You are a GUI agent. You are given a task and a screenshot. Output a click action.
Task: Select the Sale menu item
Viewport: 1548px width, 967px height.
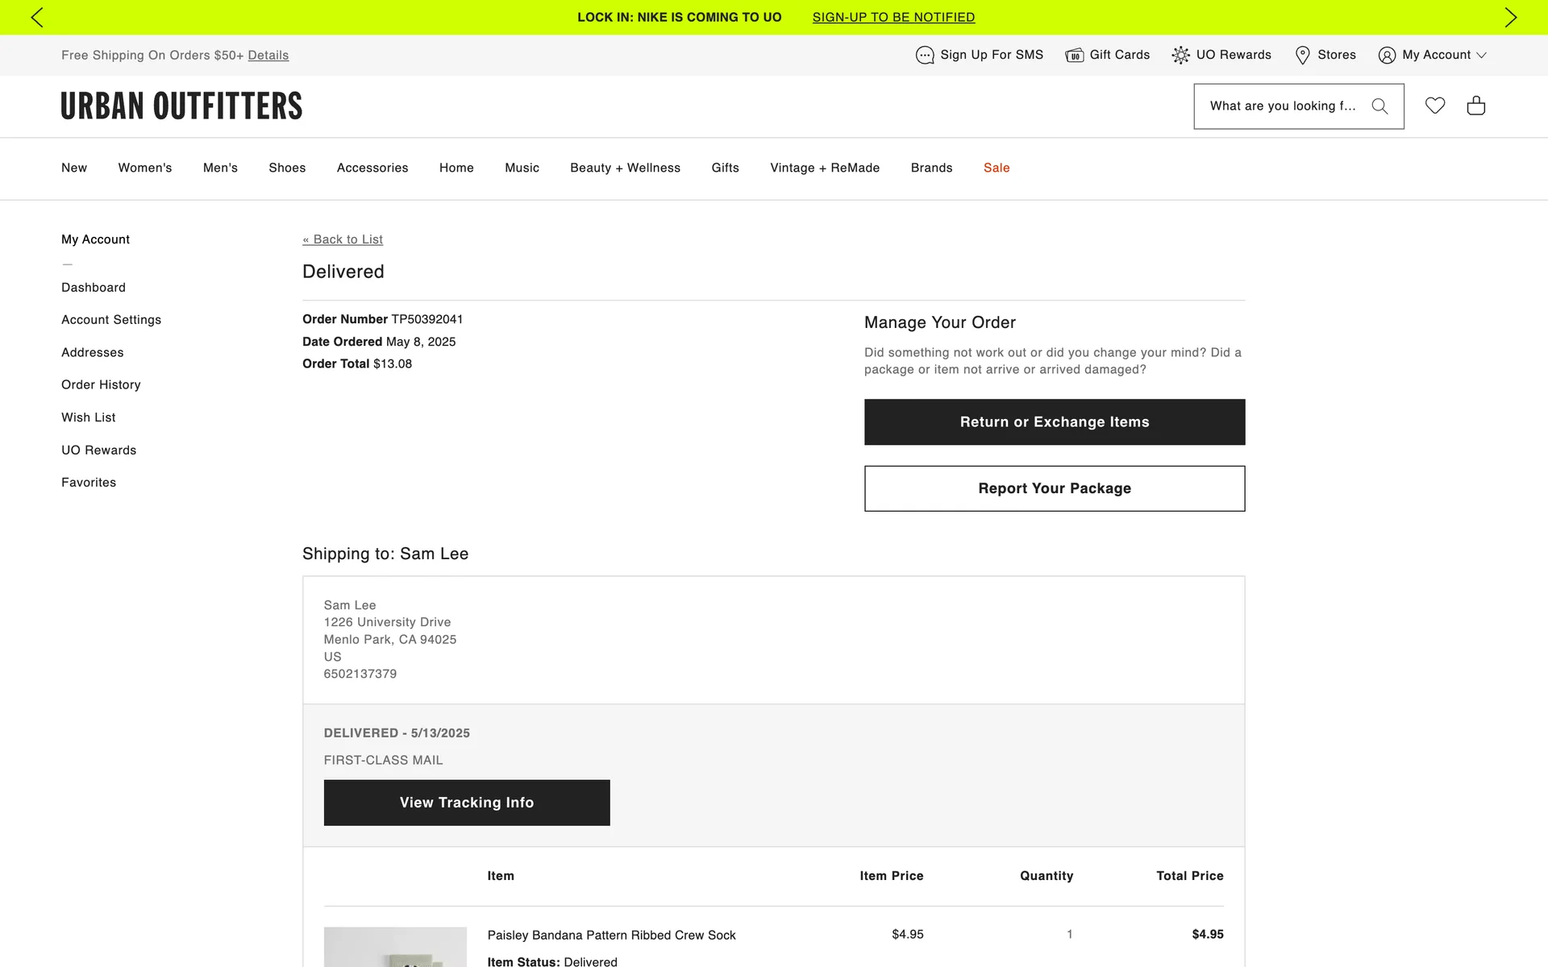coord(997,168)
